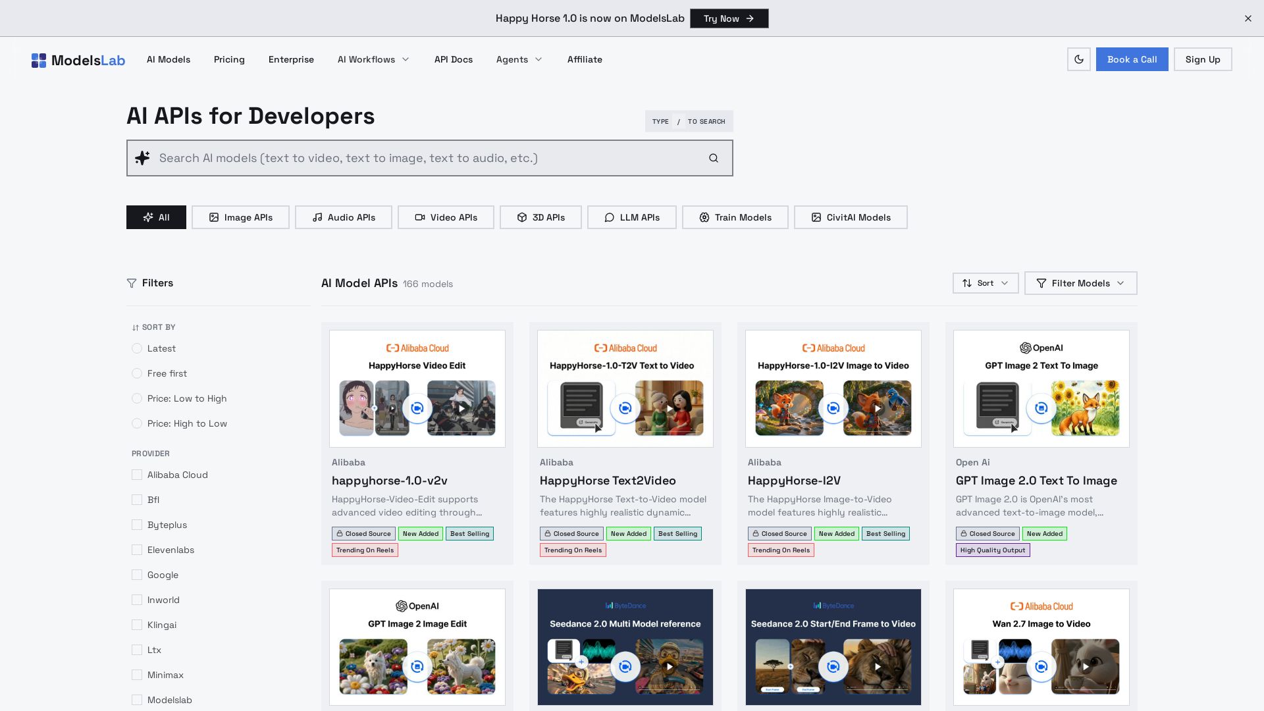Select the All category tab
The image size is (1264, 711).
(x=156, y=217)
